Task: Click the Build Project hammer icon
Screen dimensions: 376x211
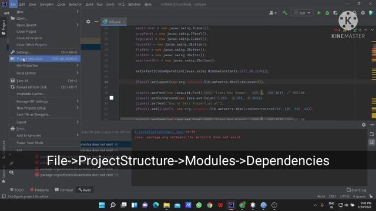Action: (x=284, y=13)
